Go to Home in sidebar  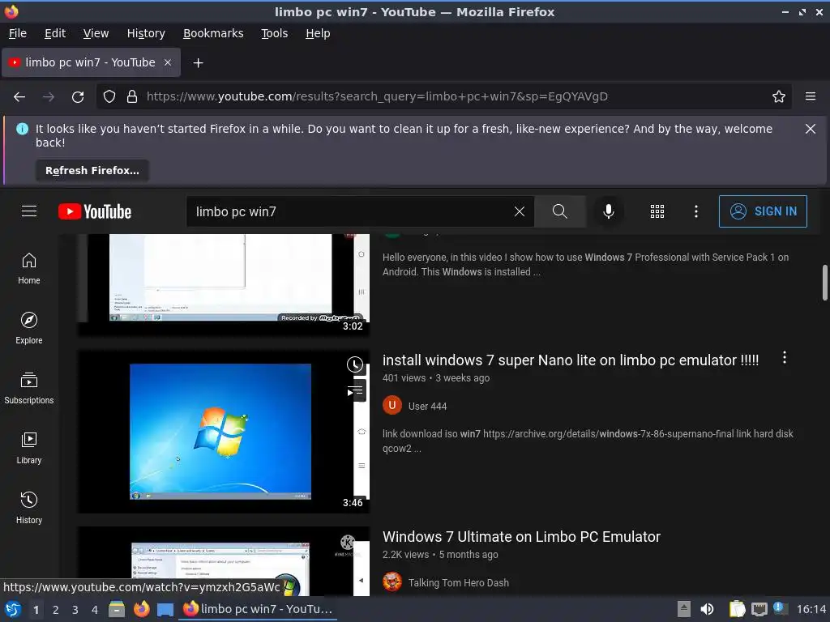click(x=29, y=269)
